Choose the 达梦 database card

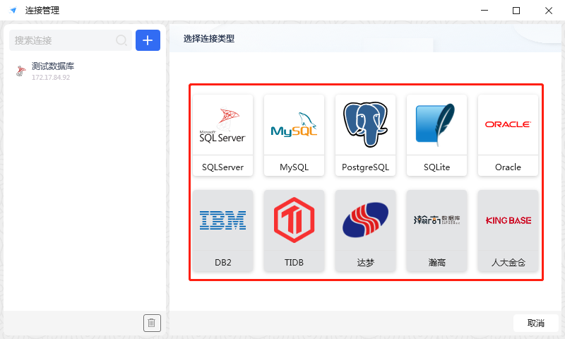tap(365, 230)
